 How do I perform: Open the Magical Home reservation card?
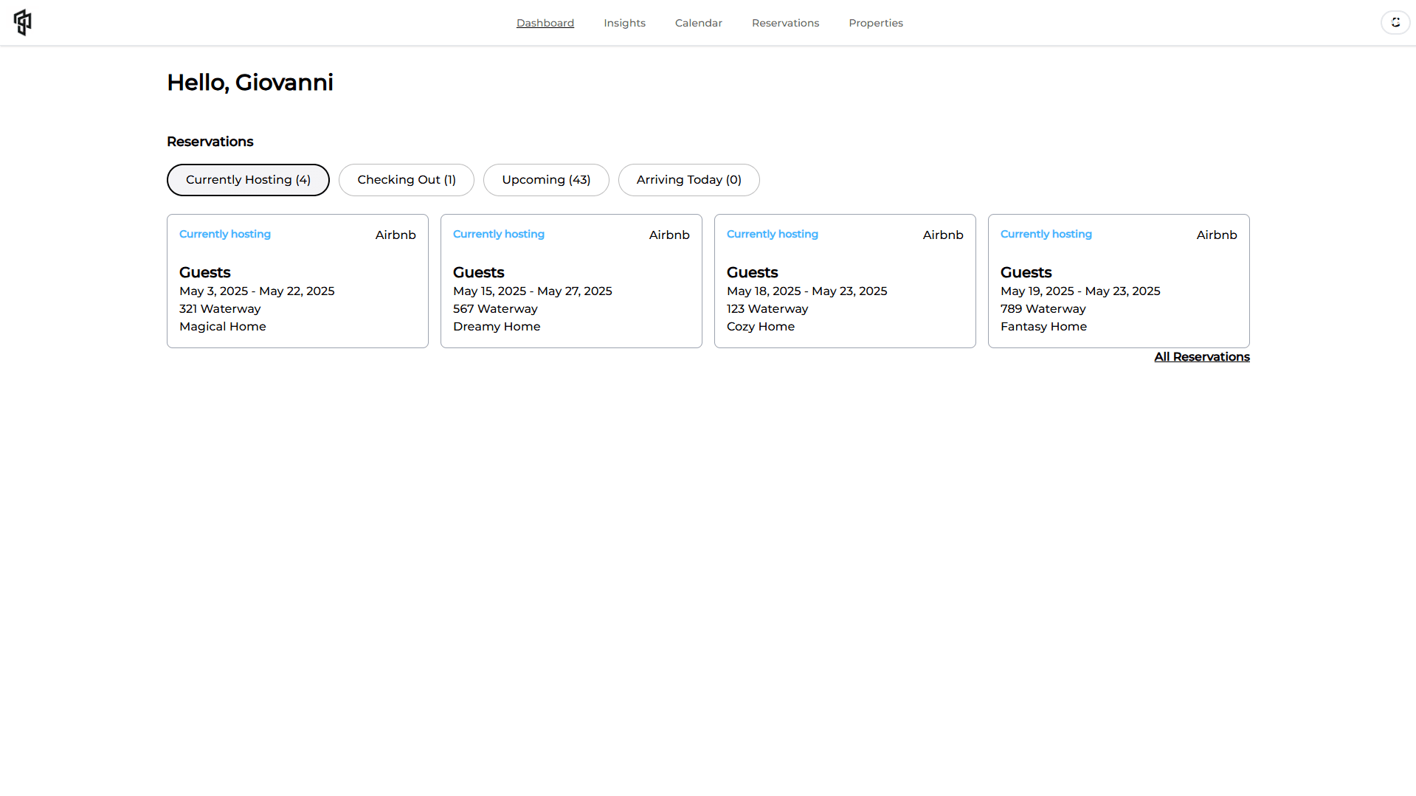tap(297, 281)
